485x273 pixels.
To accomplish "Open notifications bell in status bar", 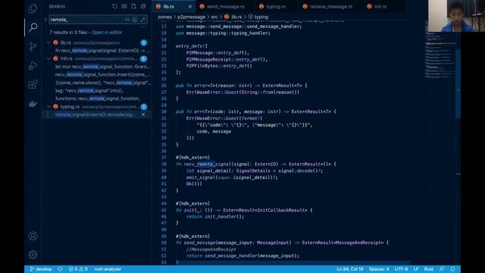I will 453,269.
